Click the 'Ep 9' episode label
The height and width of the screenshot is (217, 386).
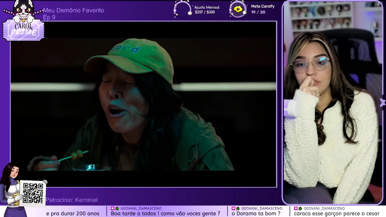pos(49,17)
